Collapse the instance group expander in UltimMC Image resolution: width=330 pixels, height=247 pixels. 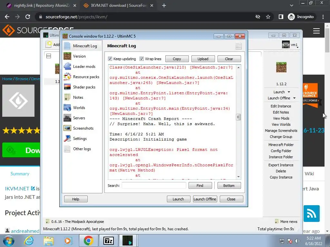point(49,56)
